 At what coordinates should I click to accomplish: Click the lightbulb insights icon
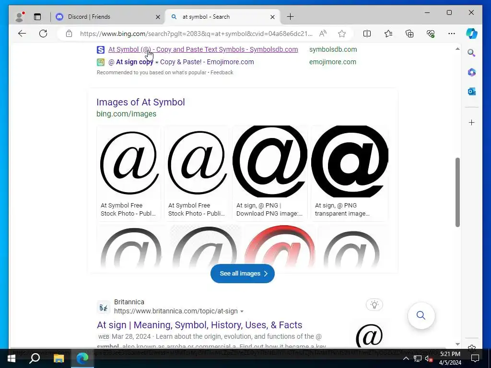pyautogui.click(x=374, y=304)
